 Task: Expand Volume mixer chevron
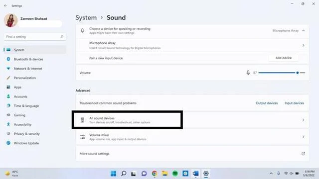coord(304,137)
